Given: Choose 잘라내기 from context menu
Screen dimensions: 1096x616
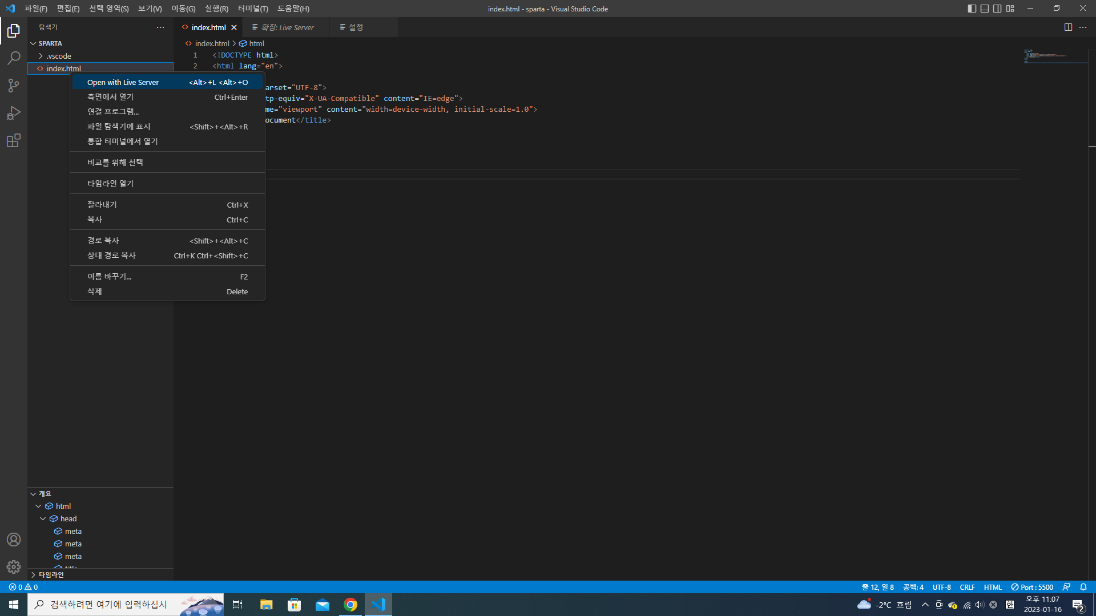Looking at the screenshot, I should pos(167,205).
